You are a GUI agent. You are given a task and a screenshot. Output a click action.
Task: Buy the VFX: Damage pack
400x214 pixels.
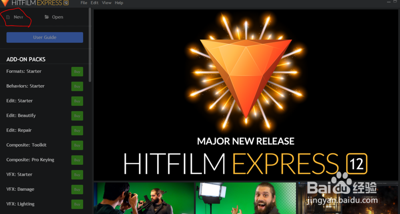pyautogui.click(x=77, y=190)
